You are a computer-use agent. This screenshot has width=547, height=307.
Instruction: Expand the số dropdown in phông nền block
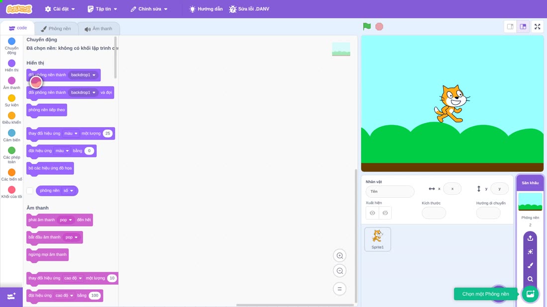point(69,191)
